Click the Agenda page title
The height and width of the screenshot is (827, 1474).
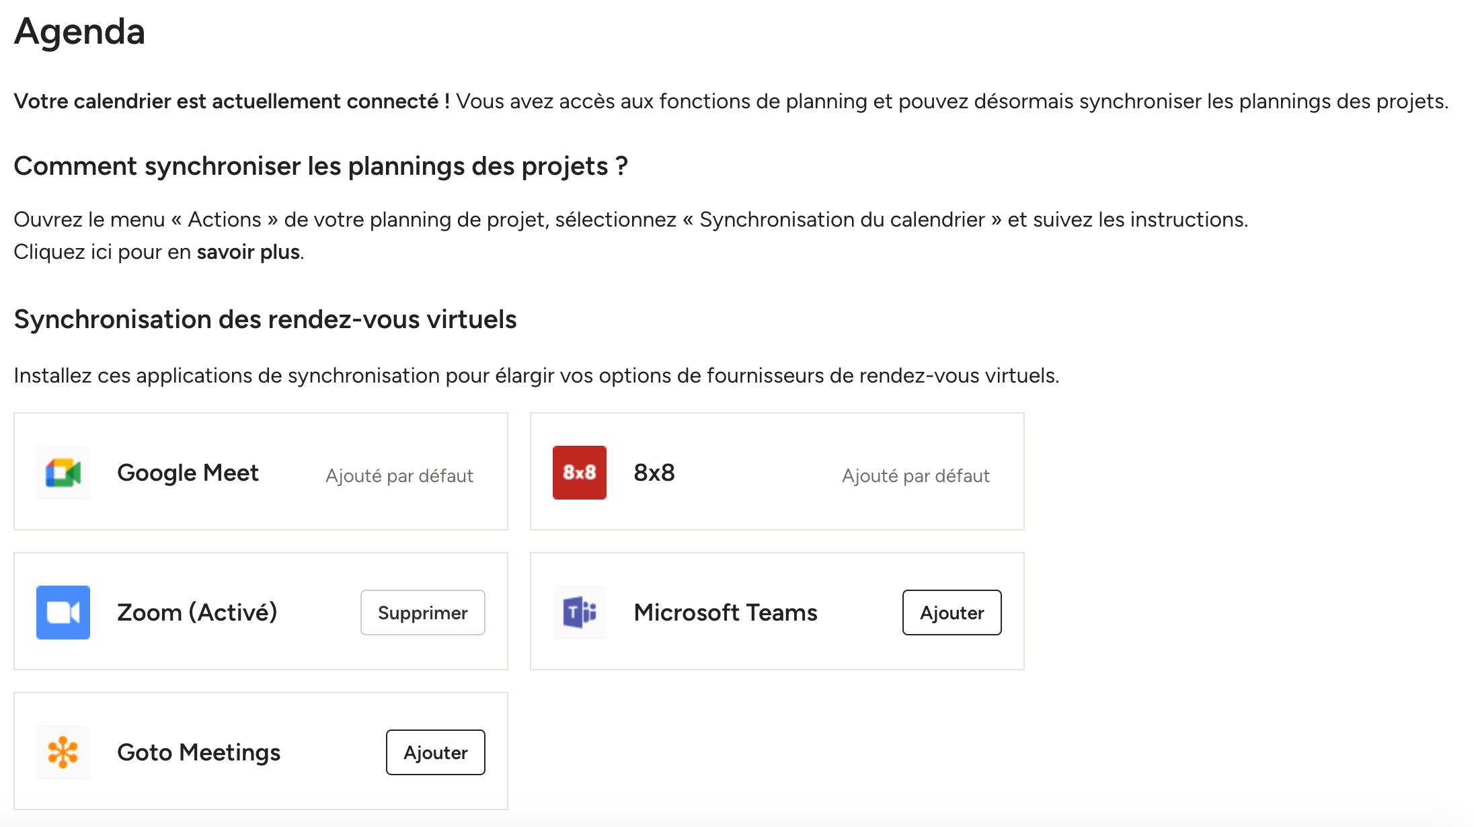[79, 32]
